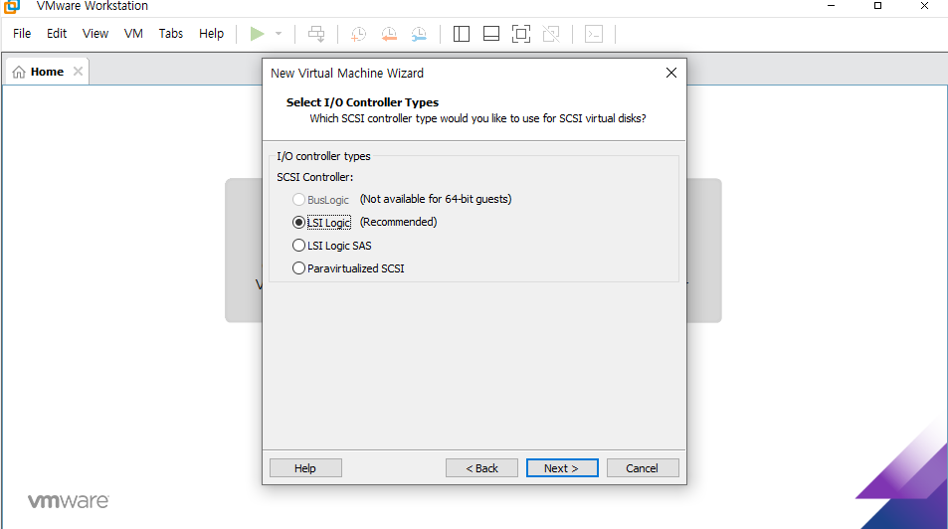Screen dimensions: 948x529
Task: Select the BusLogic radio button
Action: [x=298, y=199]
